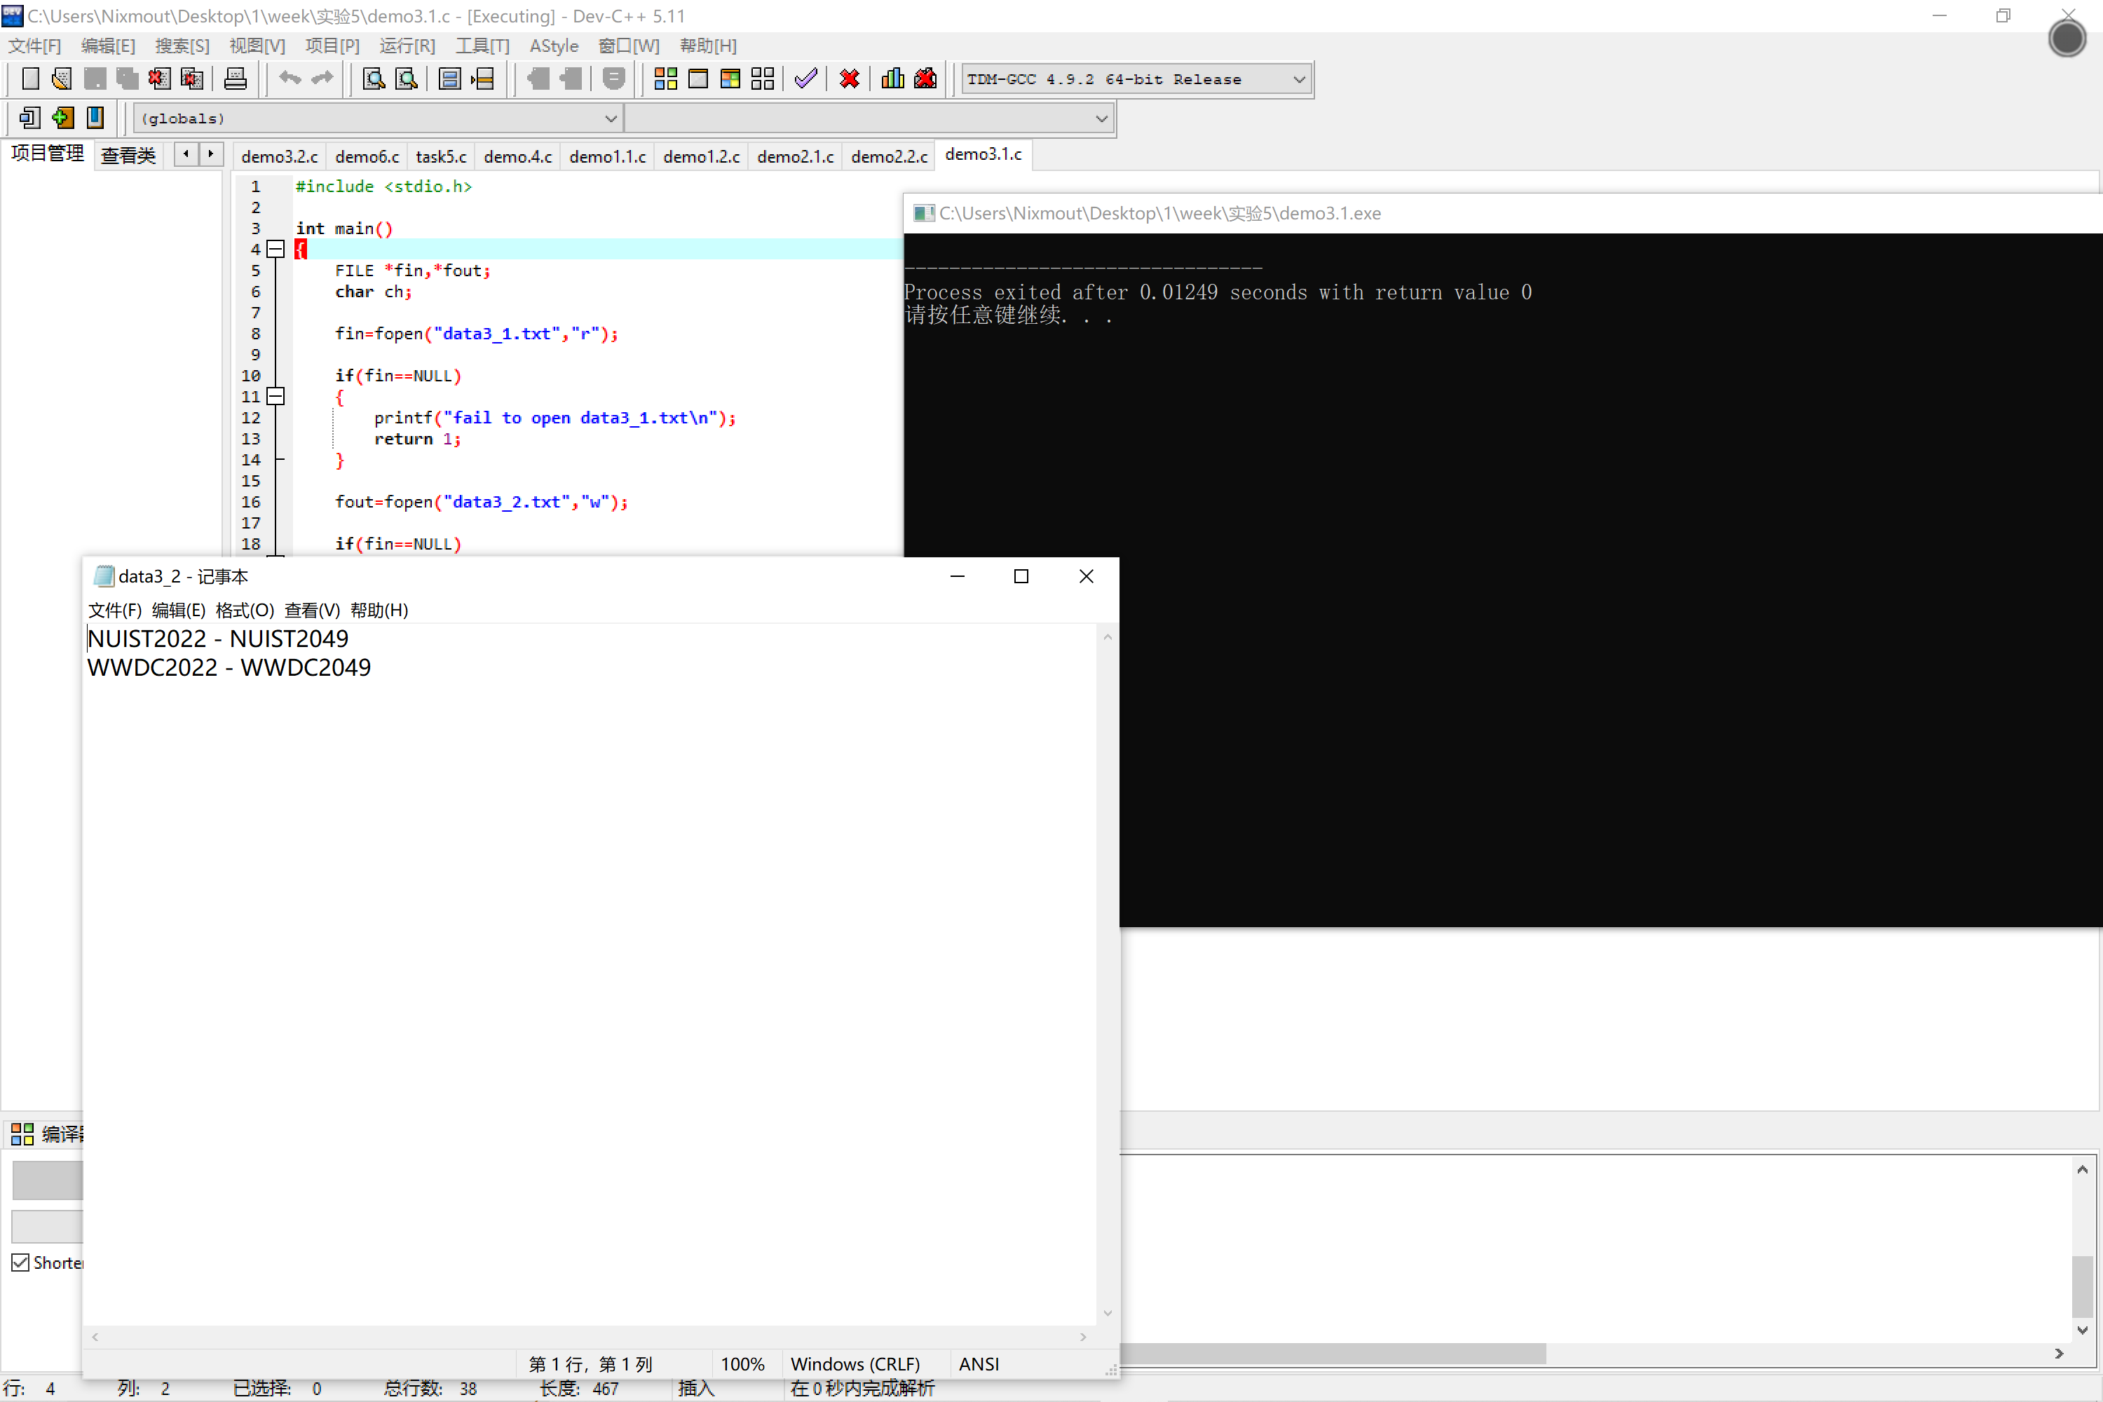Click the Print toolbar icon
This screenshot has width=2103, height=1402.
click(235, 79)
